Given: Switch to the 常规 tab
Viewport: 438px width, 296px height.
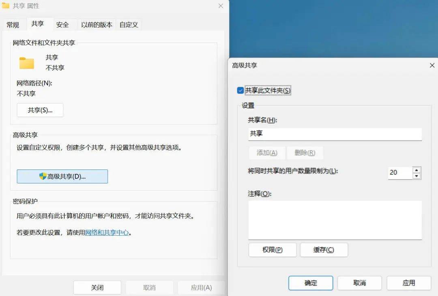Looking at the screenshot, I should 13,25.
